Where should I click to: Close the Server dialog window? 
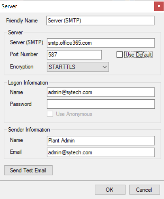coord(159,6)
